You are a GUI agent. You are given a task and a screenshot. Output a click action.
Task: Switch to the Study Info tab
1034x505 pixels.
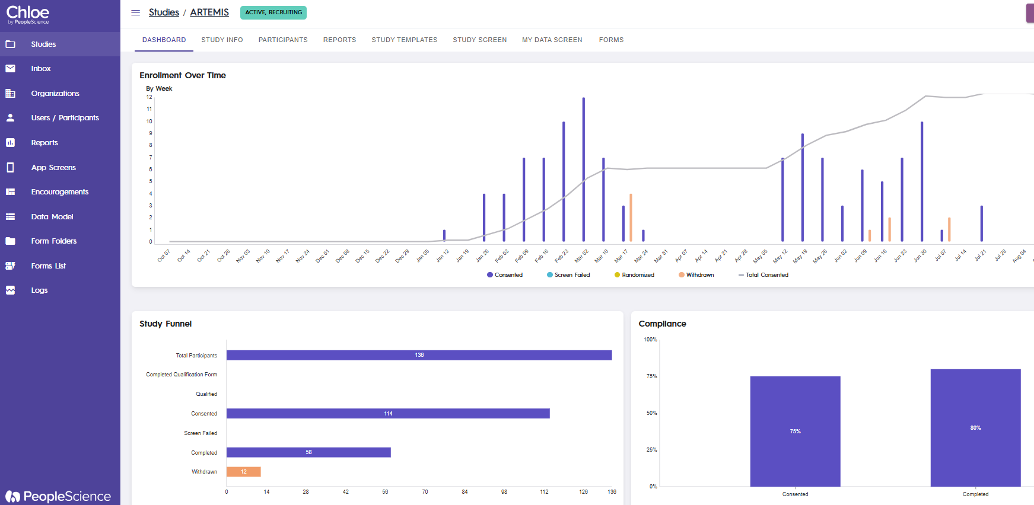click(222, 40)
